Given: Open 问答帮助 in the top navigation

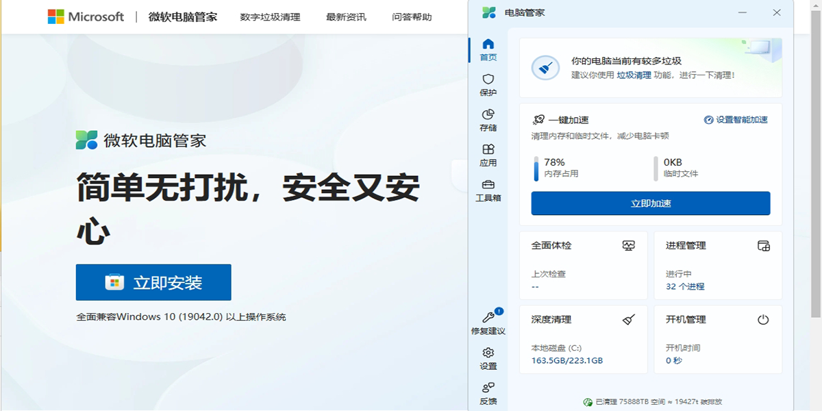Looking at the screenshot, I should click(412, 17).
